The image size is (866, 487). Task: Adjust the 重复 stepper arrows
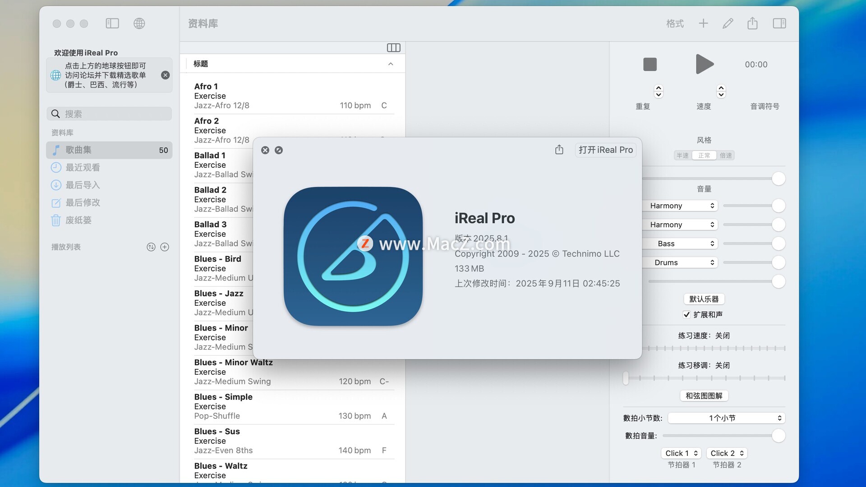pyautogui.click(x=659, y=92)
